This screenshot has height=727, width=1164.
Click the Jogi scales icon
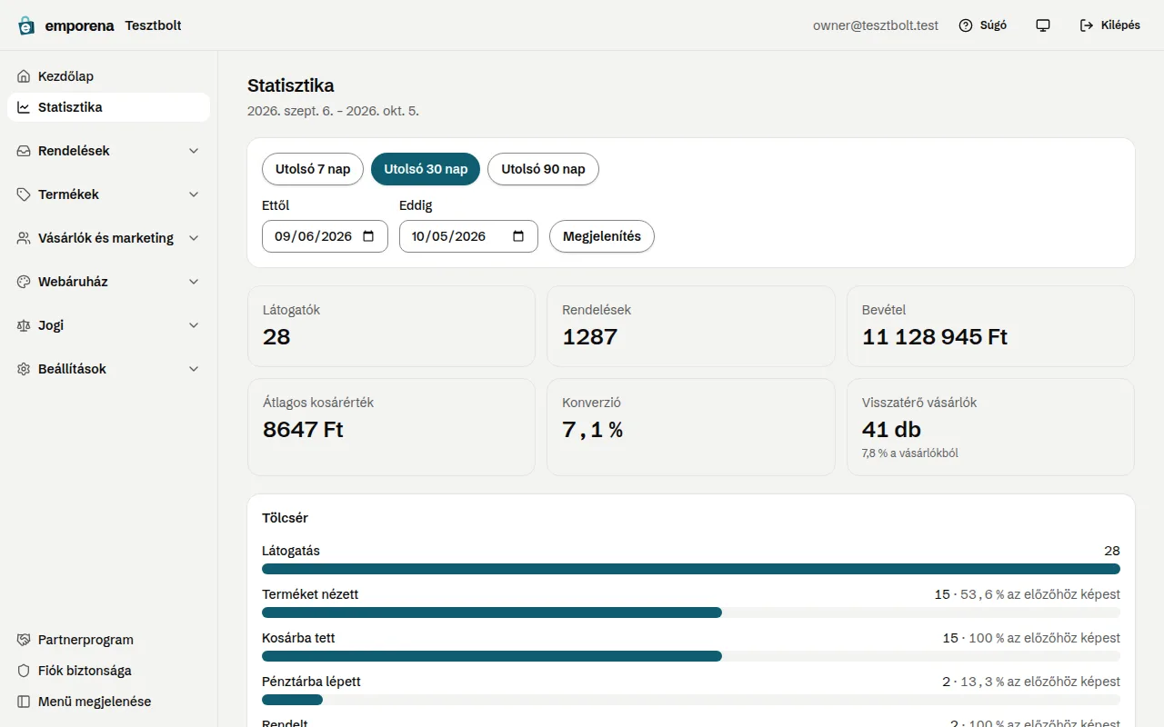coord(24,325)
